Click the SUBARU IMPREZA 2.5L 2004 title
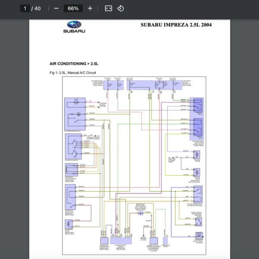Screen dimensions: 259x259 click(176, 25)
